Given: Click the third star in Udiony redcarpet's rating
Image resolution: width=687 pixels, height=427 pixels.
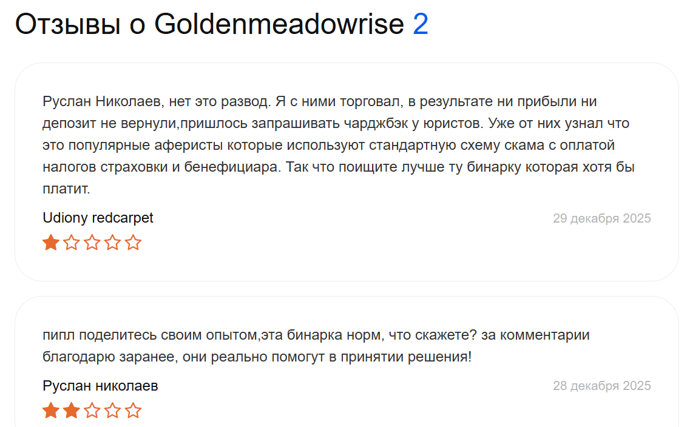Looking at the screenshot, I should point(92,243).
